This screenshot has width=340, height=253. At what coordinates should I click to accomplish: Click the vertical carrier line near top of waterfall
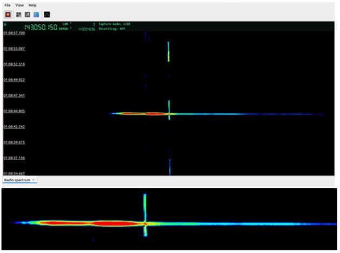pyautogui.click(x=169, y=51)
